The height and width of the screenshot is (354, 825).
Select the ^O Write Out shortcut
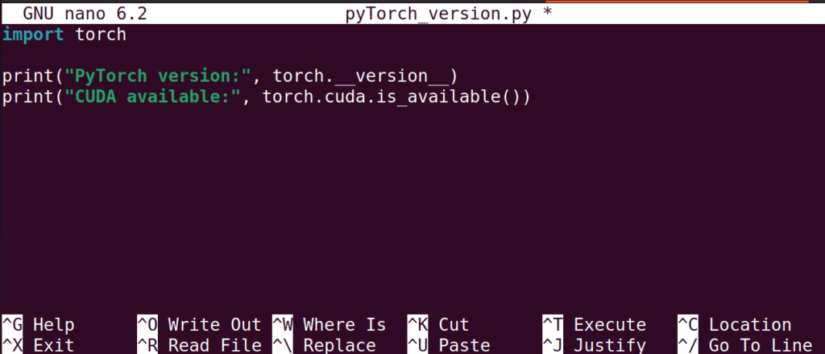199,325
